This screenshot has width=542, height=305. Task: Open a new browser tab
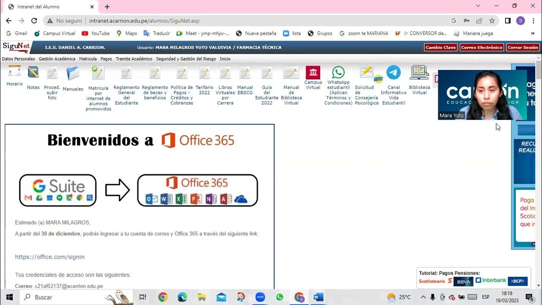click(107, 7)
